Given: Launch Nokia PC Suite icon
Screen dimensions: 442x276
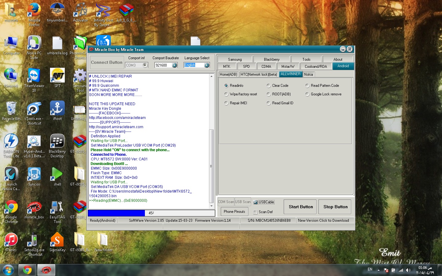Looking at the screenshot, I should [34, 48].
